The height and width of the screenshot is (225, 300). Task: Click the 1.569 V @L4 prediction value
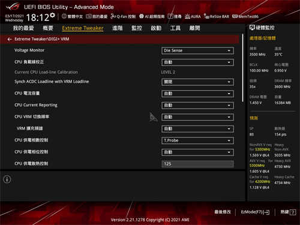[x=259, y=155]
